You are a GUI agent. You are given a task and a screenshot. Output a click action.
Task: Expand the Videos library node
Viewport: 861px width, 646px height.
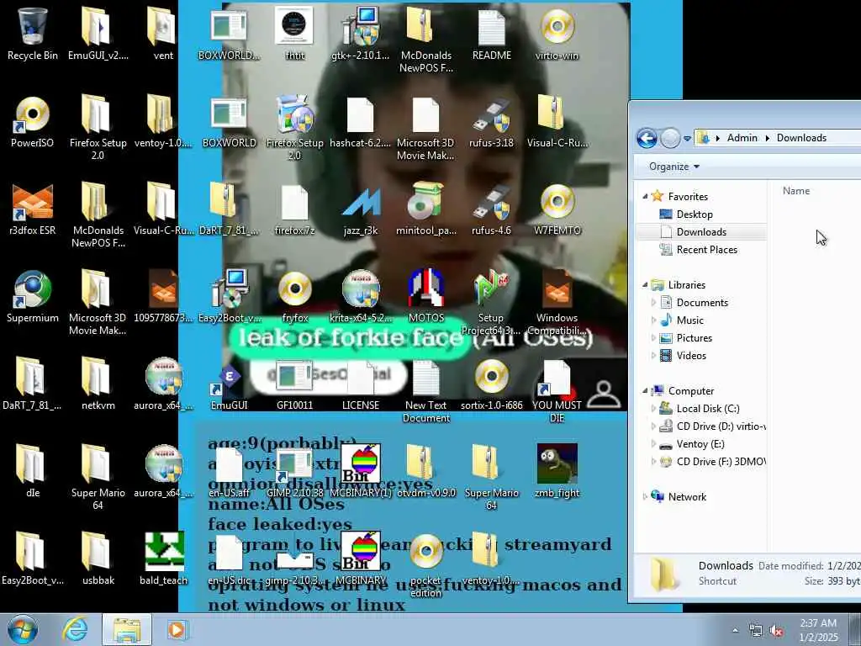[x=653, y=356]
